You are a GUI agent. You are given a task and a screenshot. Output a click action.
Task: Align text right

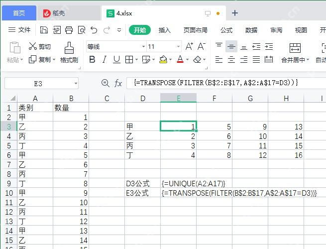click(244, 60)
